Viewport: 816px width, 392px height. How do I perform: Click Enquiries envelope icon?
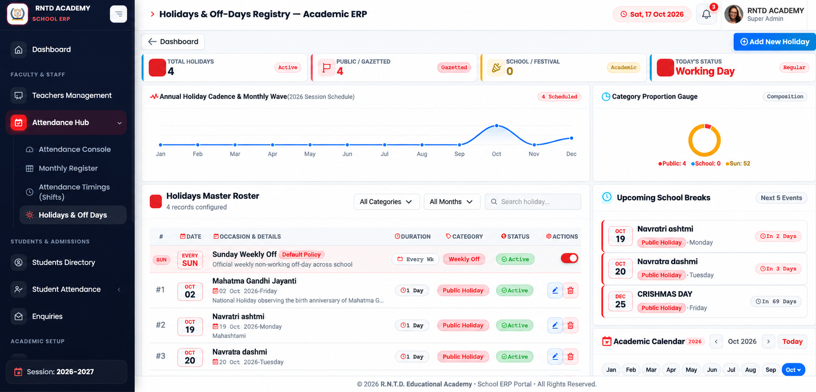point(19,316)
